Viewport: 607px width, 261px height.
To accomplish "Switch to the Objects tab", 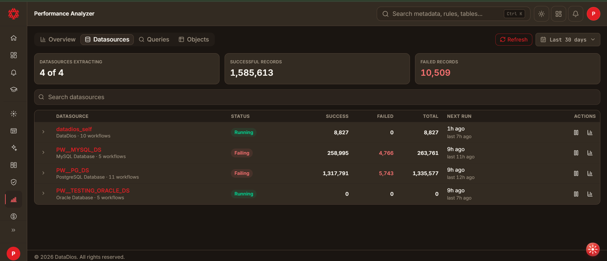I will (x=194, y=40).
